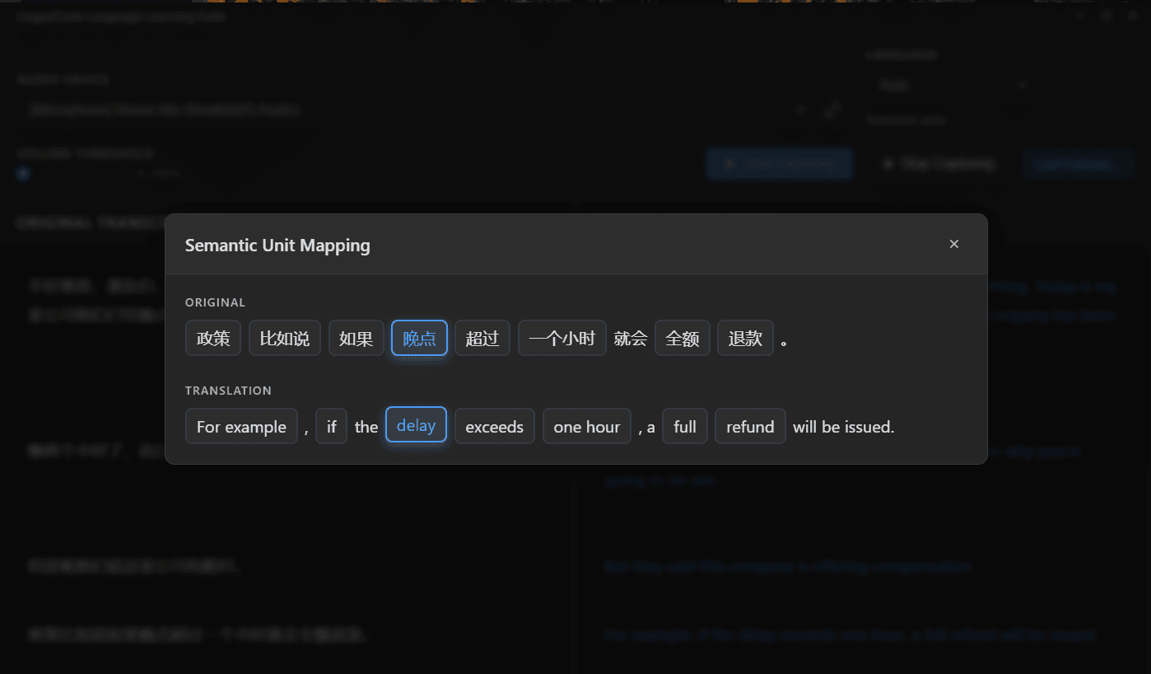Close the Semantic Unit Mapping dialog
The height and width of the screenshot is (674, 1151).
pyautogui.click(x=953, y=244)
